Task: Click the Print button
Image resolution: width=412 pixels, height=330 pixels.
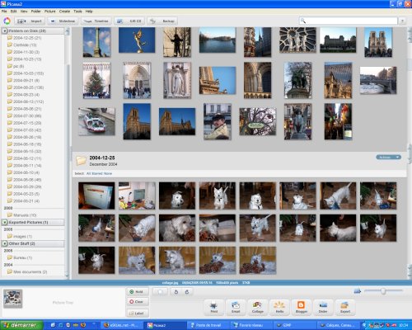Action: 213,307
